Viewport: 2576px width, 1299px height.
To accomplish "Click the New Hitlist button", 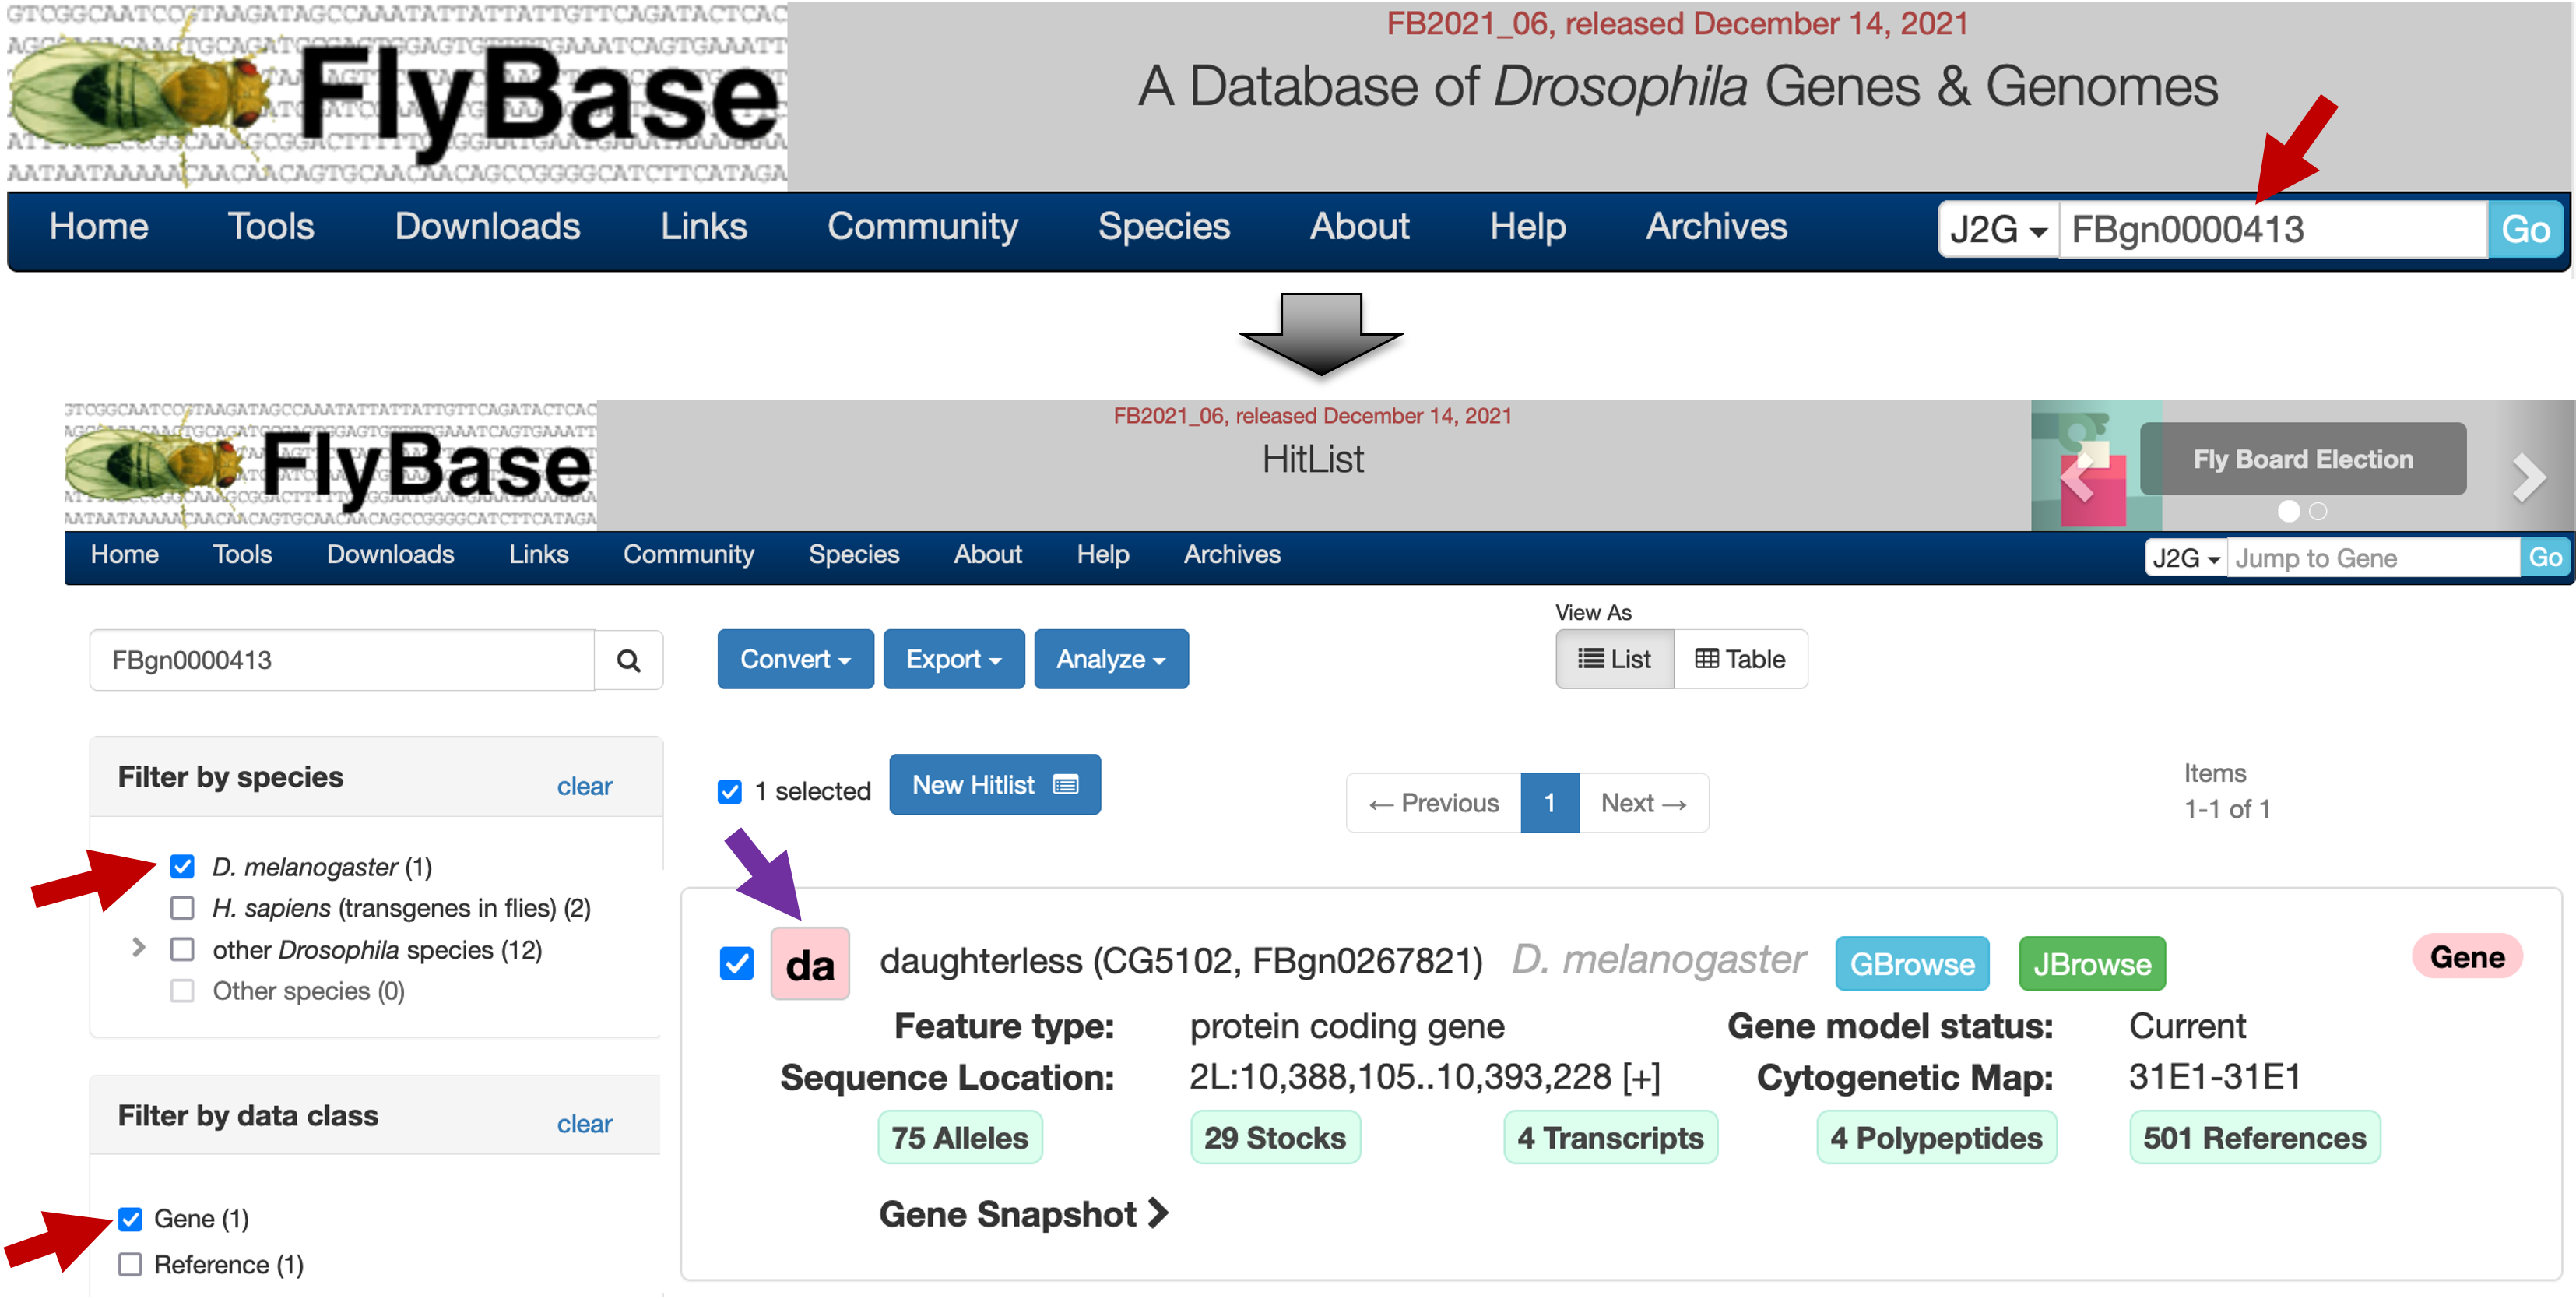I will tap(995, 785).
